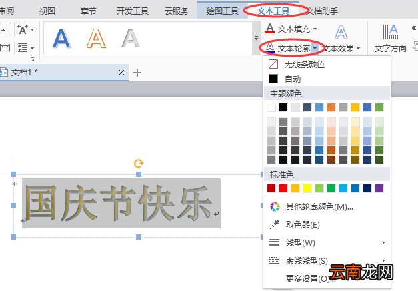Expand the 虚线线型(S) submenu arrow
Screen dimensions: 418x291
tap(383, 260)
